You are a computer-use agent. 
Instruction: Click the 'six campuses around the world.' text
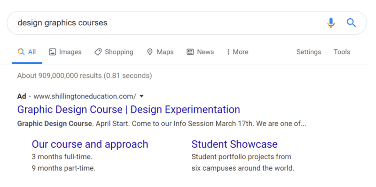[243, 168]
